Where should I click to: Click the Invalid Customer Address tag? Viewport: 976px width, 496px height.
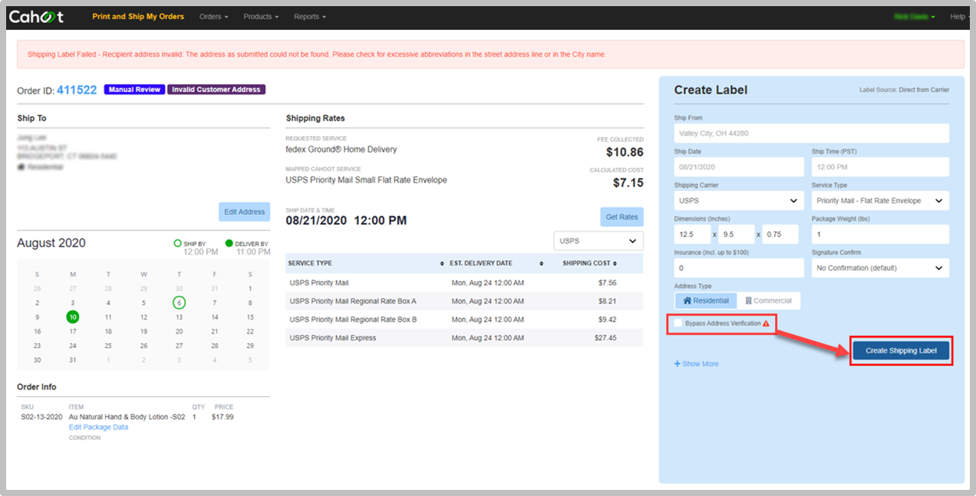216,90
